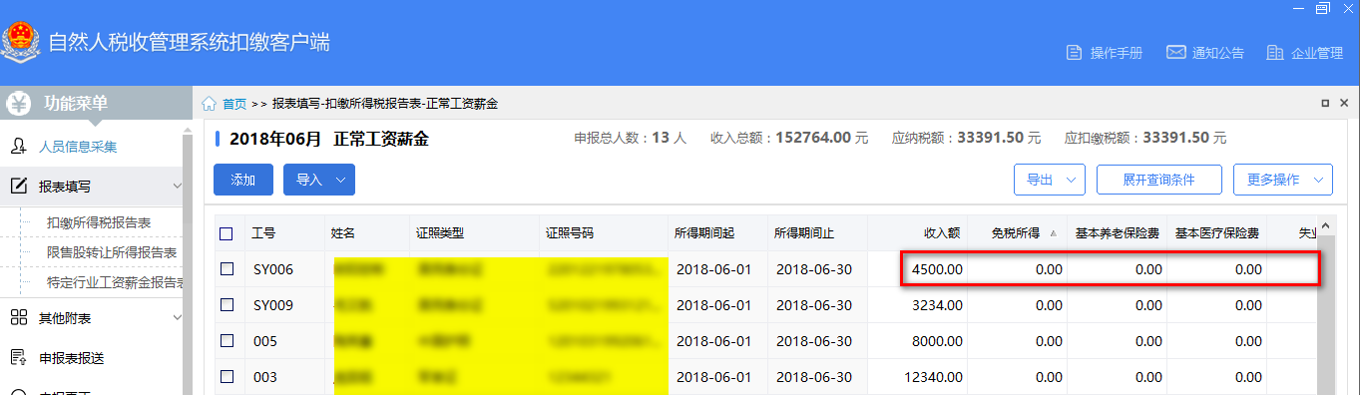
Task: Select 特定行业工资薪金报告表 submenu item
Action: (x=115, y=282)
